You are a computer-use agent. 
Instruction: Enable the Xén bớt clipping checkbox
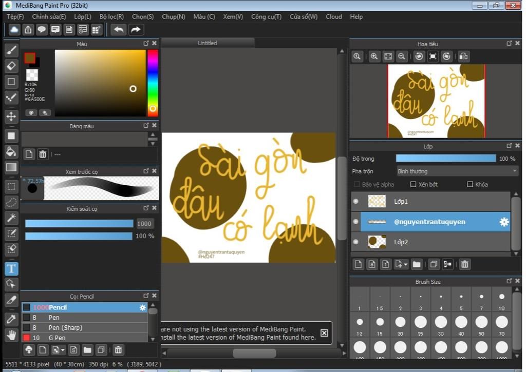coord(414,184)
